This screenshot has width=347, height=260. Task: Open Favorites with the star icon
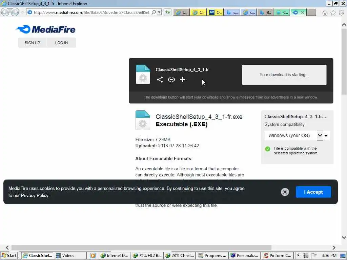(333, 13)
